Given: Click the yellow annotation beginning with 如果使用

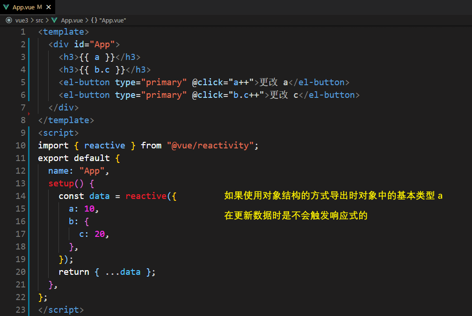Looking at the screenshot, I should (333, 196).
